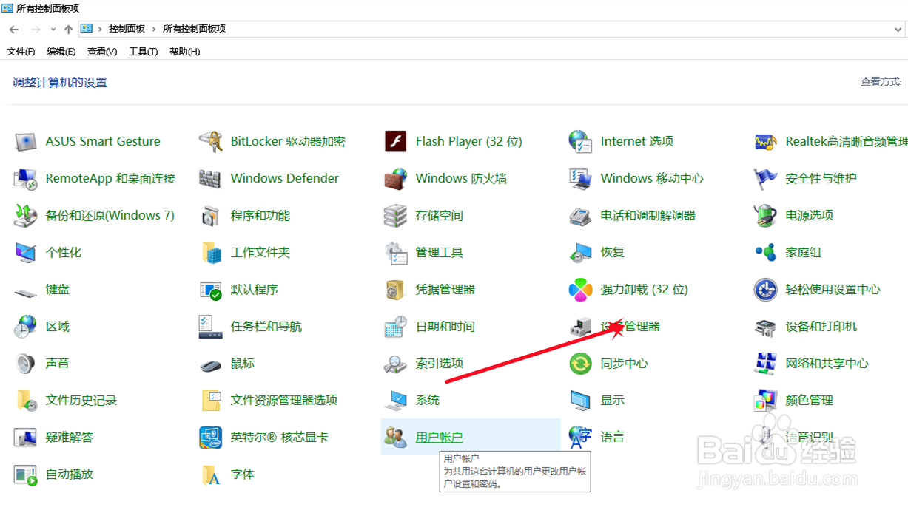This screenshot has height=510, width=908.
Task: Open the 自动播放 link
Action: 70,475
